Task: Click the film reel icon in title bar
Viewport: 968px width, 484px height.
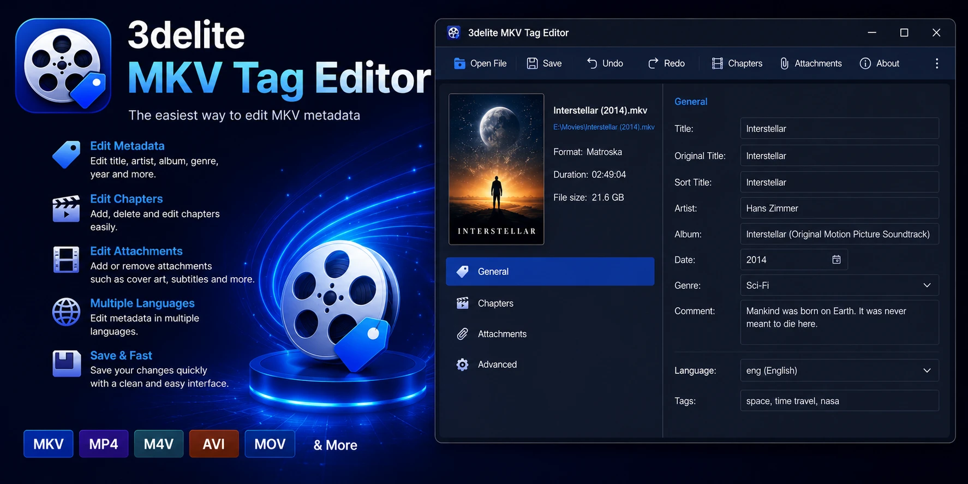Action: coord(453,33)
